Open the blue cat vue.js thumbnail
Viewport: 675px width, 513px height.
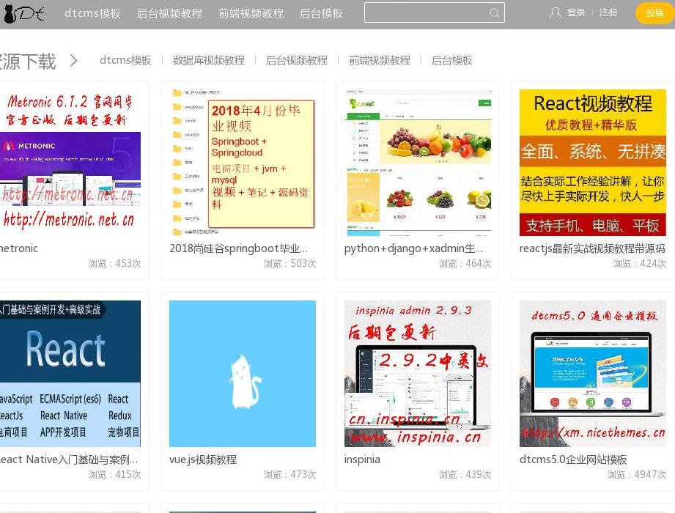pos(243,374)
